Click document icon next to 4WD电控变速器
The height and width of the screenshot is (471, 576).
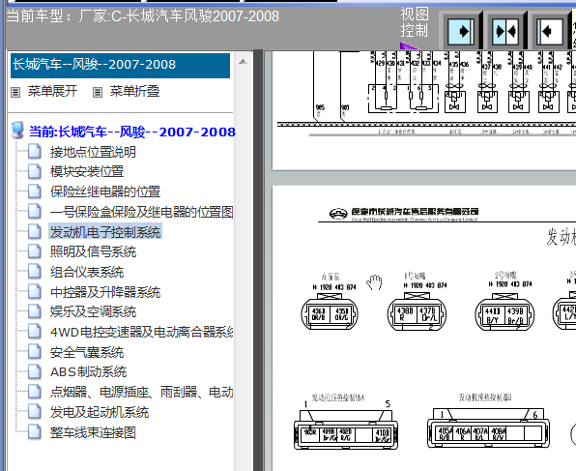click(x=35, y=332)
